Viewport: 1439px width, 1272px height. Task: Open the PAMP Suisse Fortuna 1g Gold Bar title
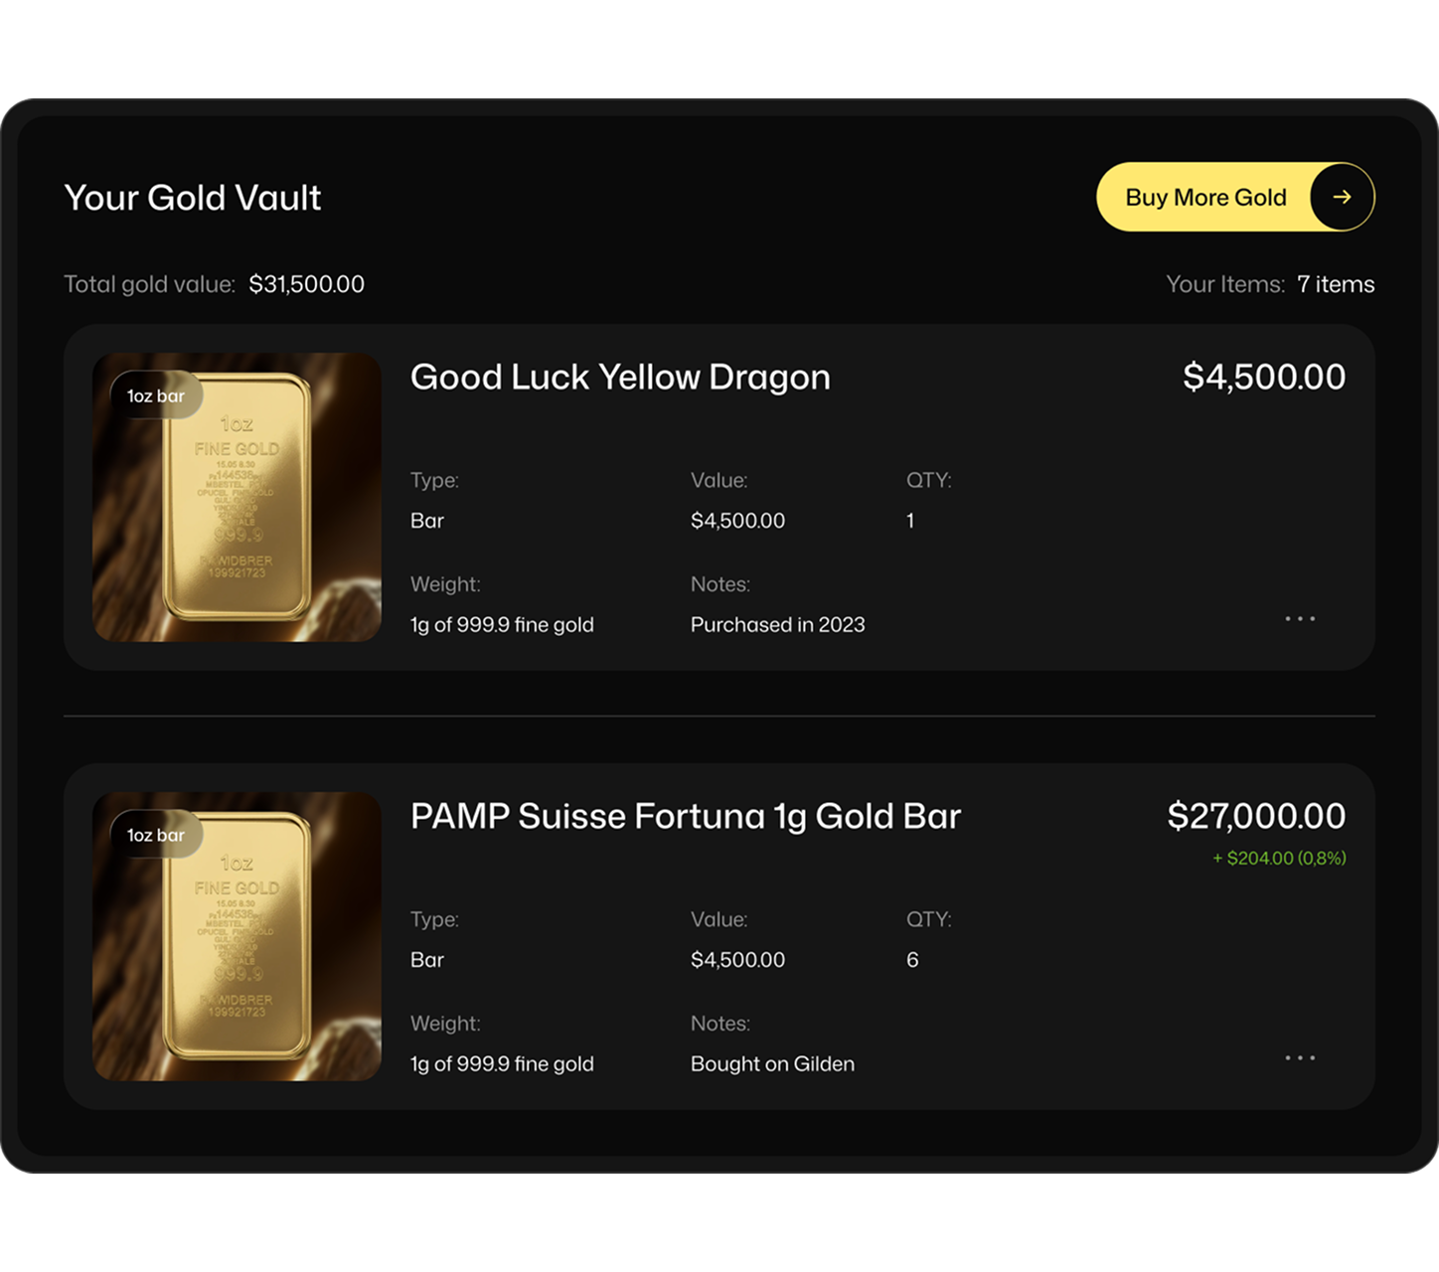pyautogui.click(x=686, y=817)
